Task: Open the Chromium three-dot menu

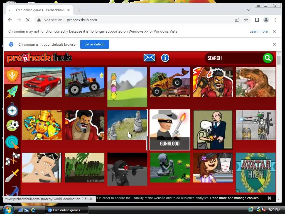Action: 275,20
